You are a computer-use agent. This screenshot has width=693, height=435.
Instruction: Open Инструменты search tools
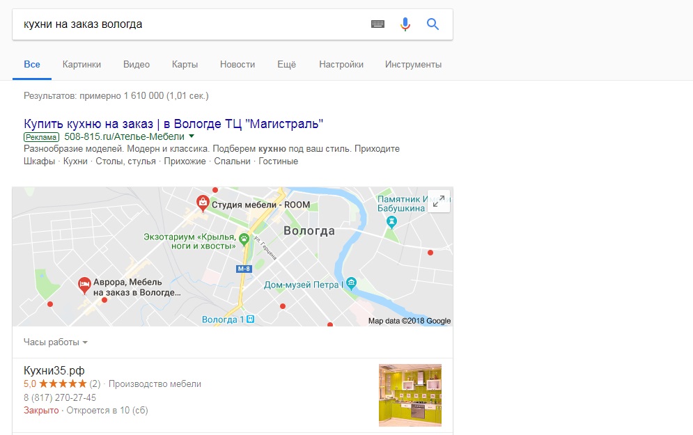(x=413, y=65)
